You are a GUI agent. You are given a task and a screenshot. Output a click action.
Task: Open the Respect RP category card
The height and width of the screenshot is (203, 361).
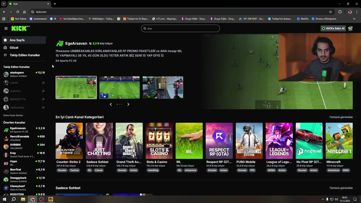tap(219, 141)
